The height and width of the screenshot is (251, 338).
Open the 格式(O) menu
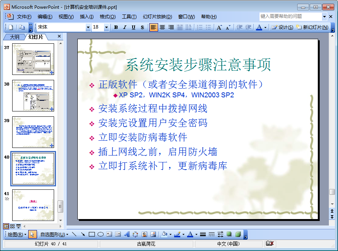107,17
